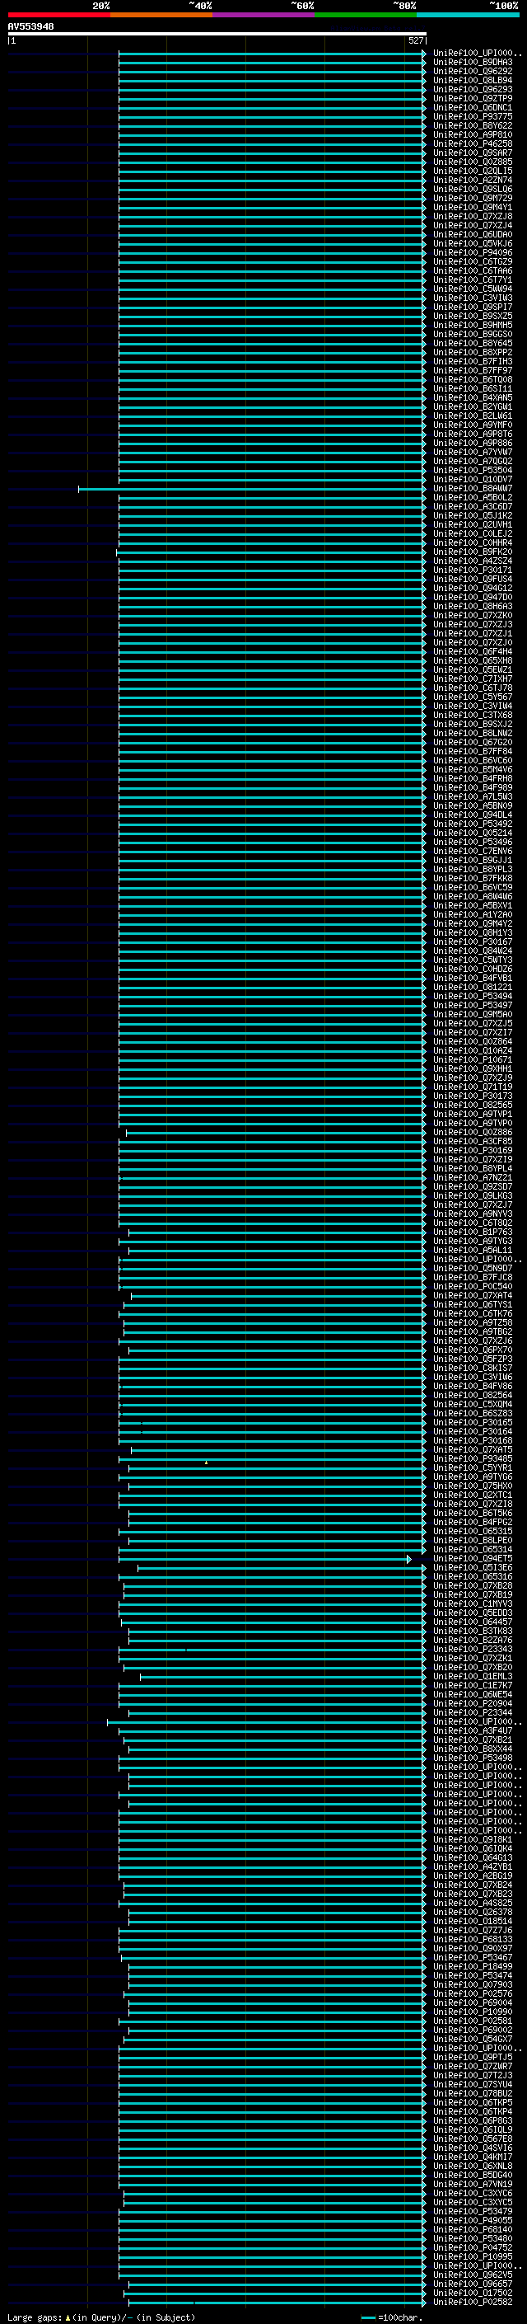Open hit UniRef100_Q96293
The image size is (527, 2324).
pos(473,89)
